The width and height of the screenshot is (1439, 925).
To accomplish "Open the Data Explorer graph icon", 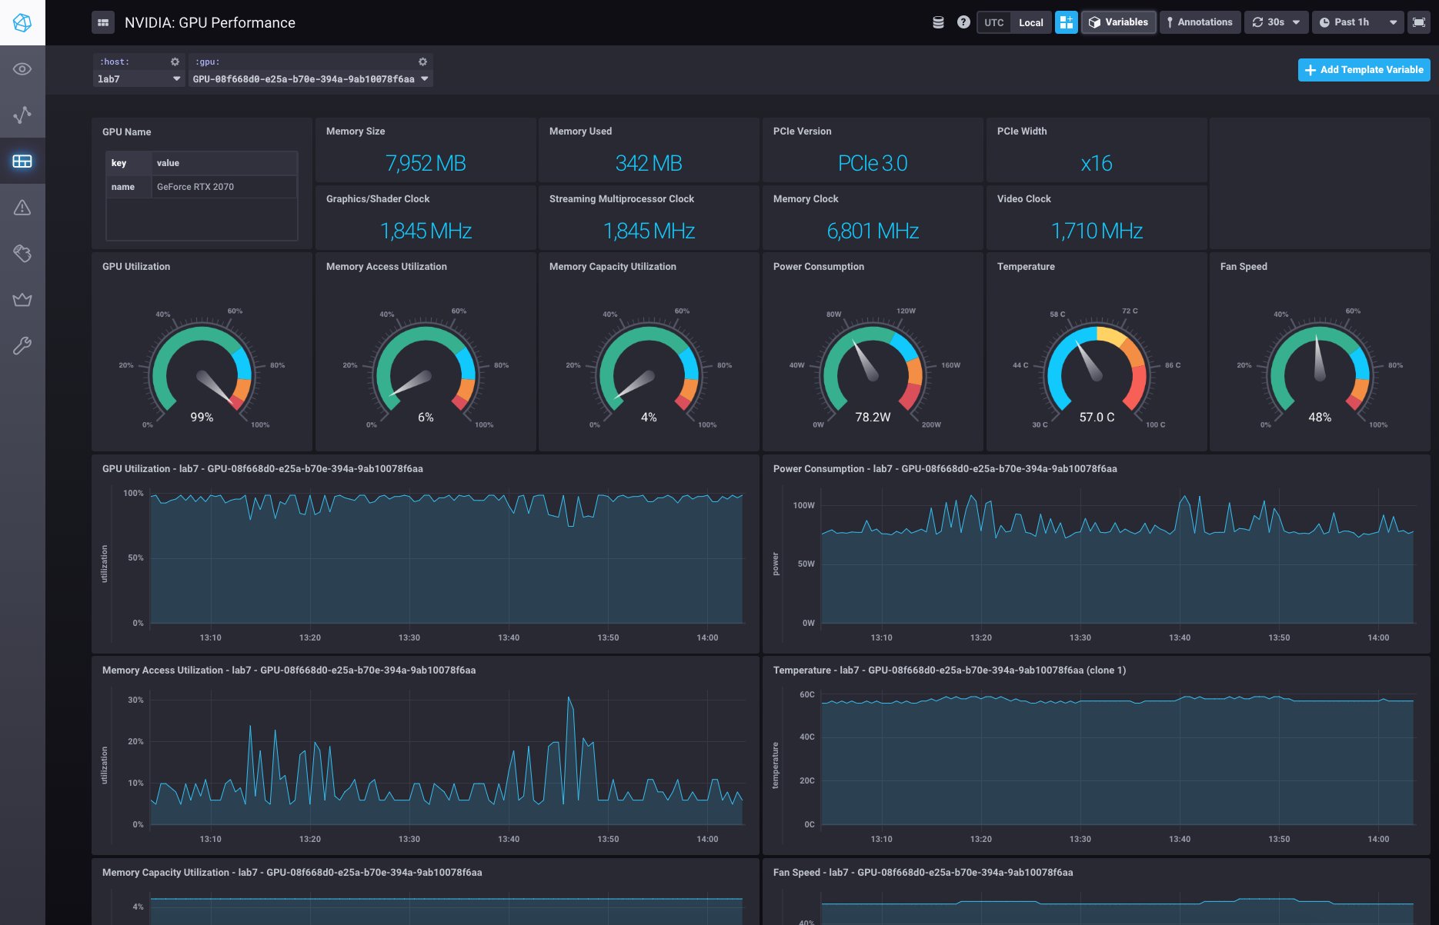I will 22,115.
